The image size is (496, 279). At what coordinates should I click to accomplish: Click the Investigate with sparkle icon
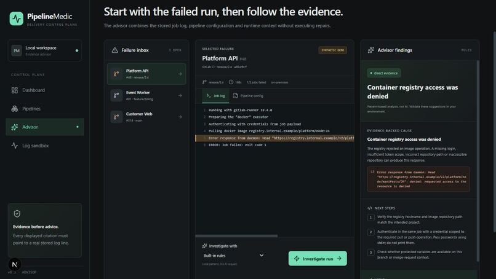(205, 246)
